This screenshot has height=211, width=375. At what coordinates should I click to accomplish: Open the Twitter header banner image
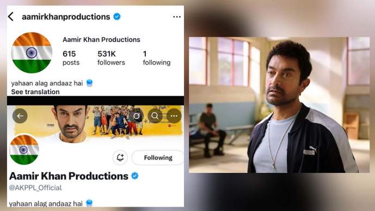[96, 124]
